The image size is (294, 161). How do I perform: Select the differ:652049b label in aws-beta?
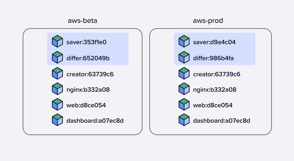tap(88, 58)
